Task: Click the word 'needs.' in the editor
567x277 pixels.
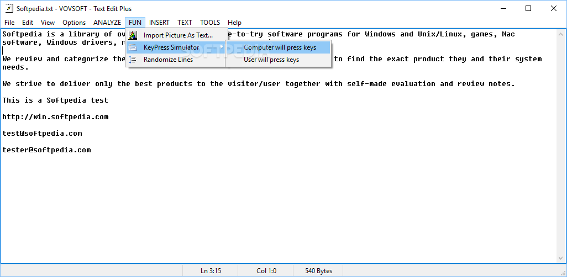Action: [15, 67]
